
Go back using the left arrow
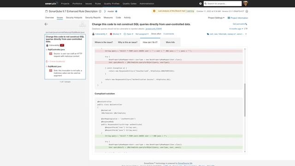pyautogui.click(x=46, y=24)
